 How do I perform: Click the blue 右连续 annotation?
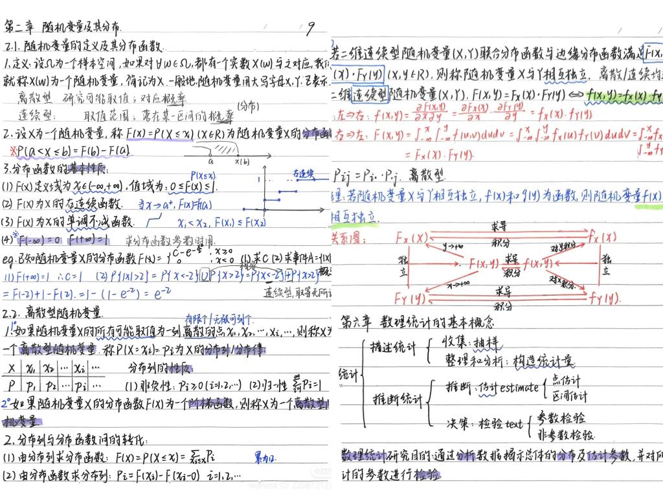[303, 173]
